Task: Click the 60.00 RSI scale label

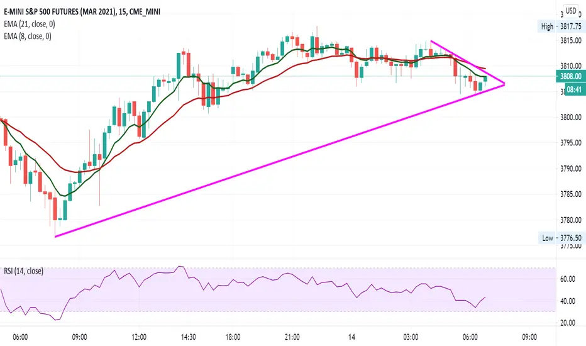Action: coord(568,279)
